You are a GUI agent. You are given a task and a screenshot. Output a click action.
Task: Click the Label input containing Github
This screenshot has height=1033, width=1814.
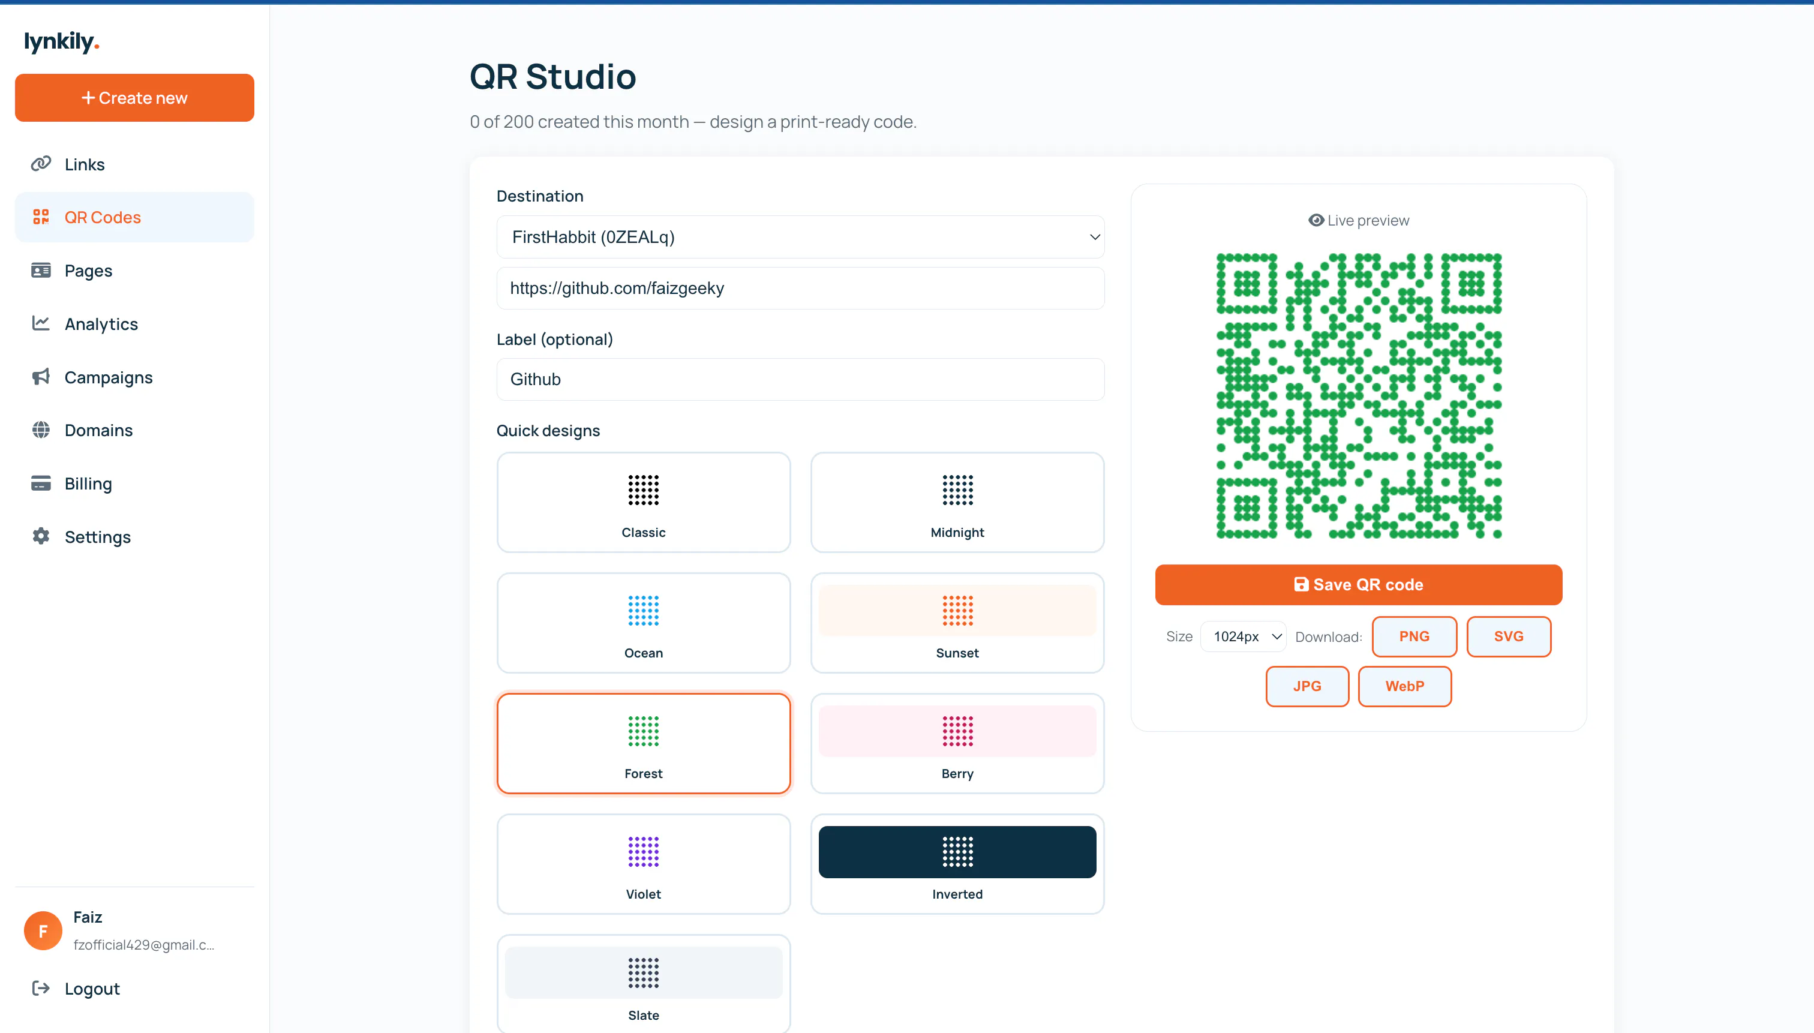(800, 380)
